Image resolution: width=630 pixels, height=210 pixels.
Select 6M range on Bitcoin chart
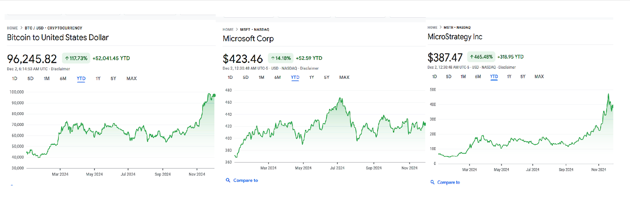63,79
